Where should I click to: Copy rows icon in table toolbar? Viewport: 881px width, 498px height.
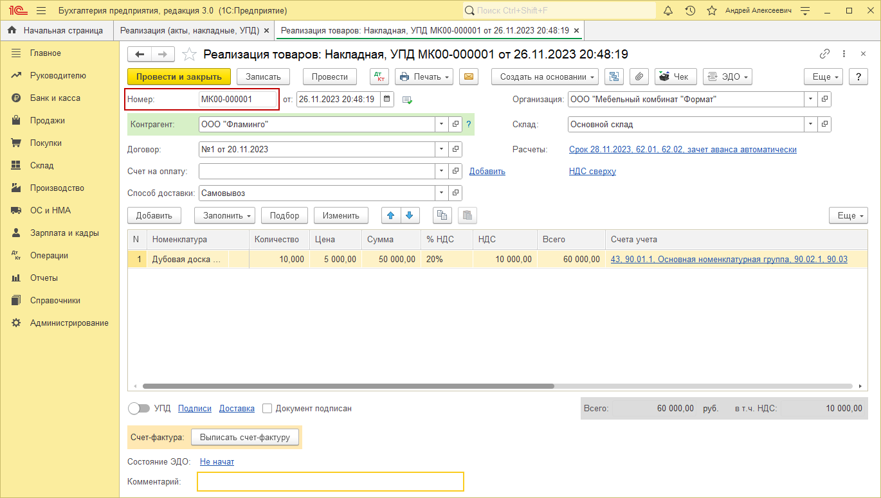point(442,215)
